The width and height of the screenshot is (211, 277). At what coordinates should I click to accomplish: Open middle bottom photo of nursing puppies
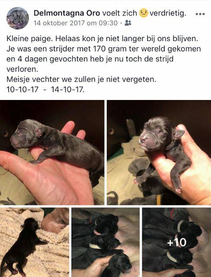[x=105, y=242]
